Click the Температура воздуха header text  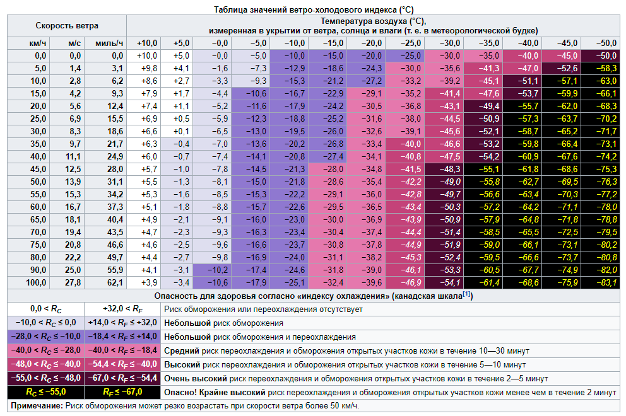pyautogui.click(x=373, y=21)
